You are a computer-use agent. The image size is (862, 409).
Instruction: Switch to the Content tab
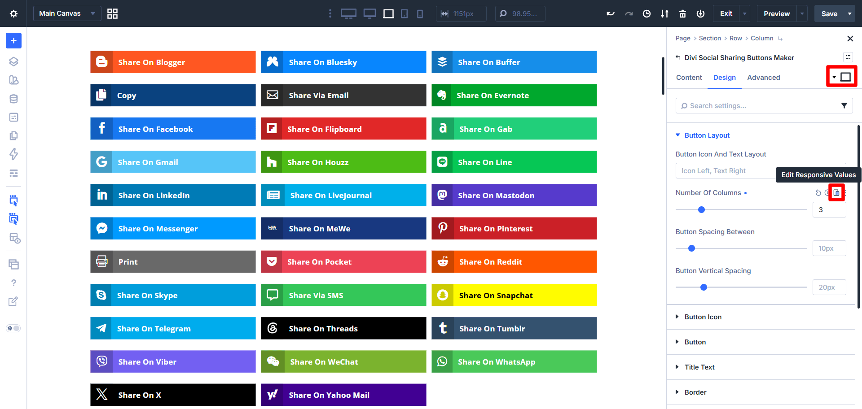(x=689, y=78)
